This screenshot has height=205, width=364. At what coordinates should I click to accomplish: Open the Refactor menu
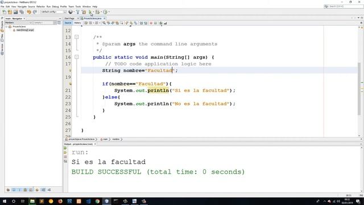[40, 6]
